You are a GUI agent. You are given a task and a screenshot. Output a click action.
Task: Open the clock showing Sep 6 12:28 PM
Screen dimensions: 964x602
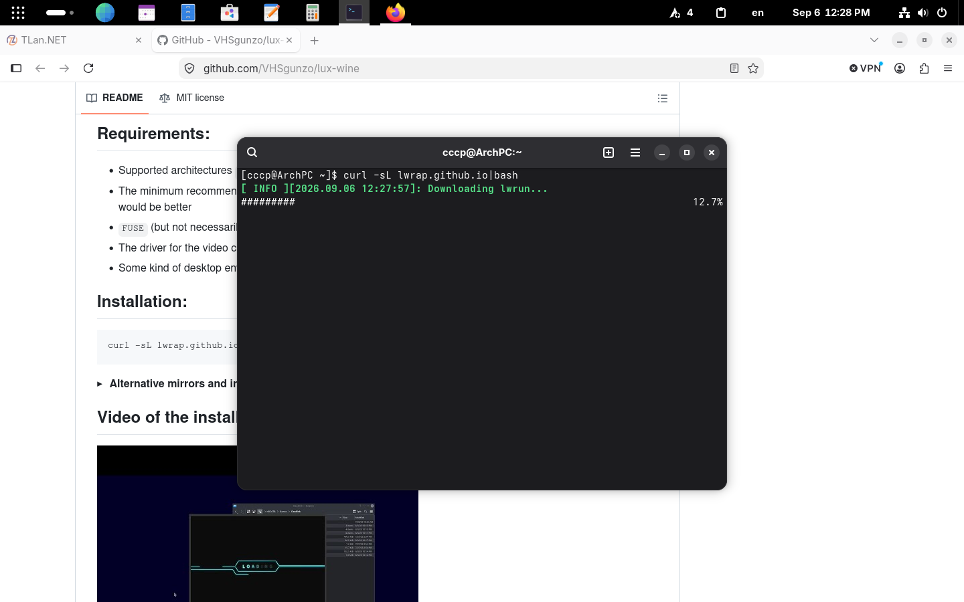click(x=831, y=13)
